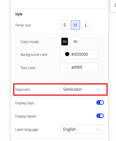
Task: Open the white text color swatch
Action: click(67, 67)
